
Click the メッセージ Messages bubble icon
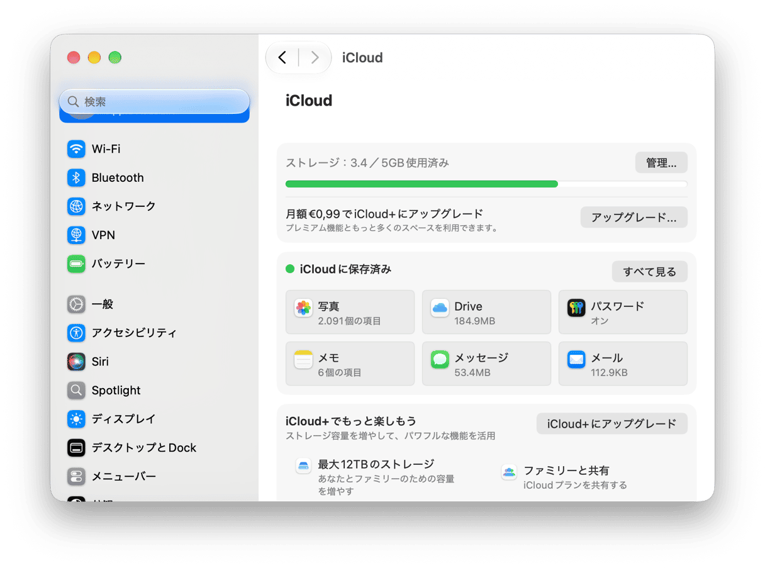(x=440, y=360)
